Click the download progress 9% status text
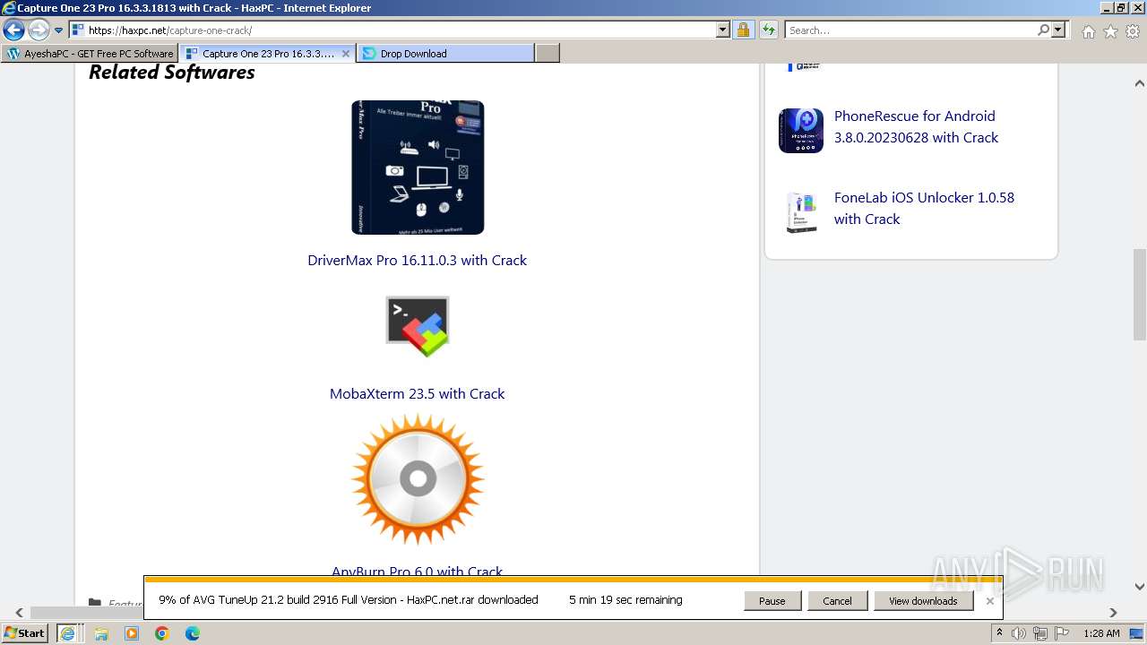1147x645 pixels. pyautogui.click(x=349, y=600)
